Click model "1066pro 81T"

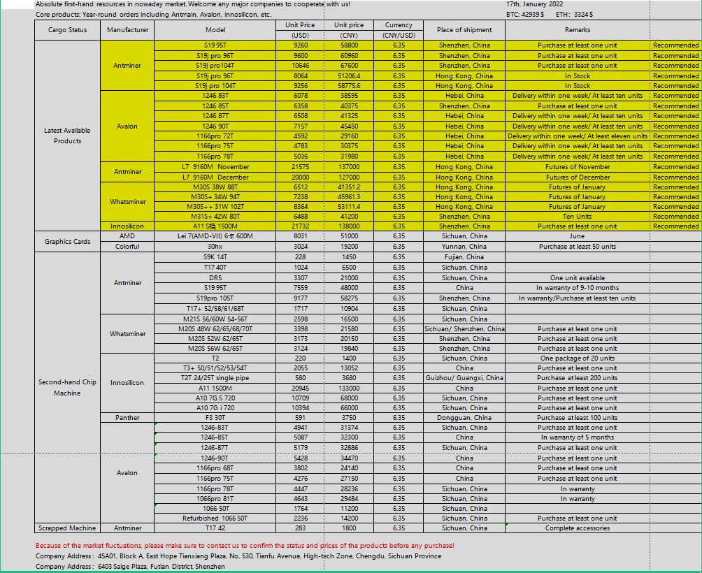[x=215, y=499]
